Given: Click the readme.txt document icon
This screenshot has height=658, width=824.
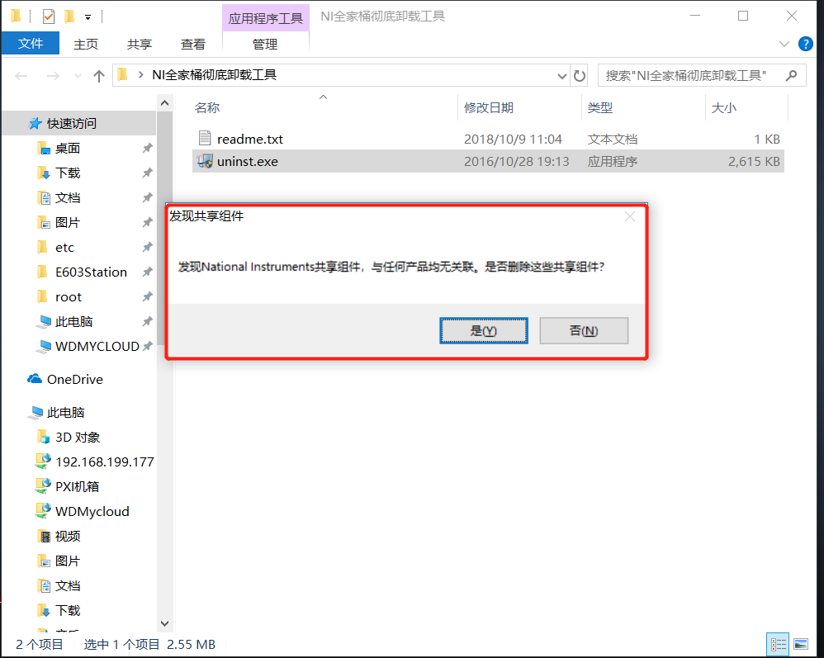Looking at the screenshot, I should click(205, 138).
